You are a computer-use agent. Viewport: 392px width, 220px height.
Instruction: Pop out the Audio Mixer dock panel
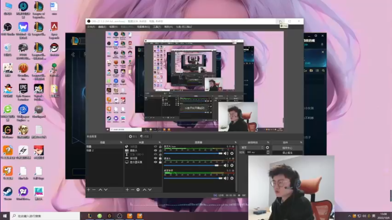(x=236, y=142)
